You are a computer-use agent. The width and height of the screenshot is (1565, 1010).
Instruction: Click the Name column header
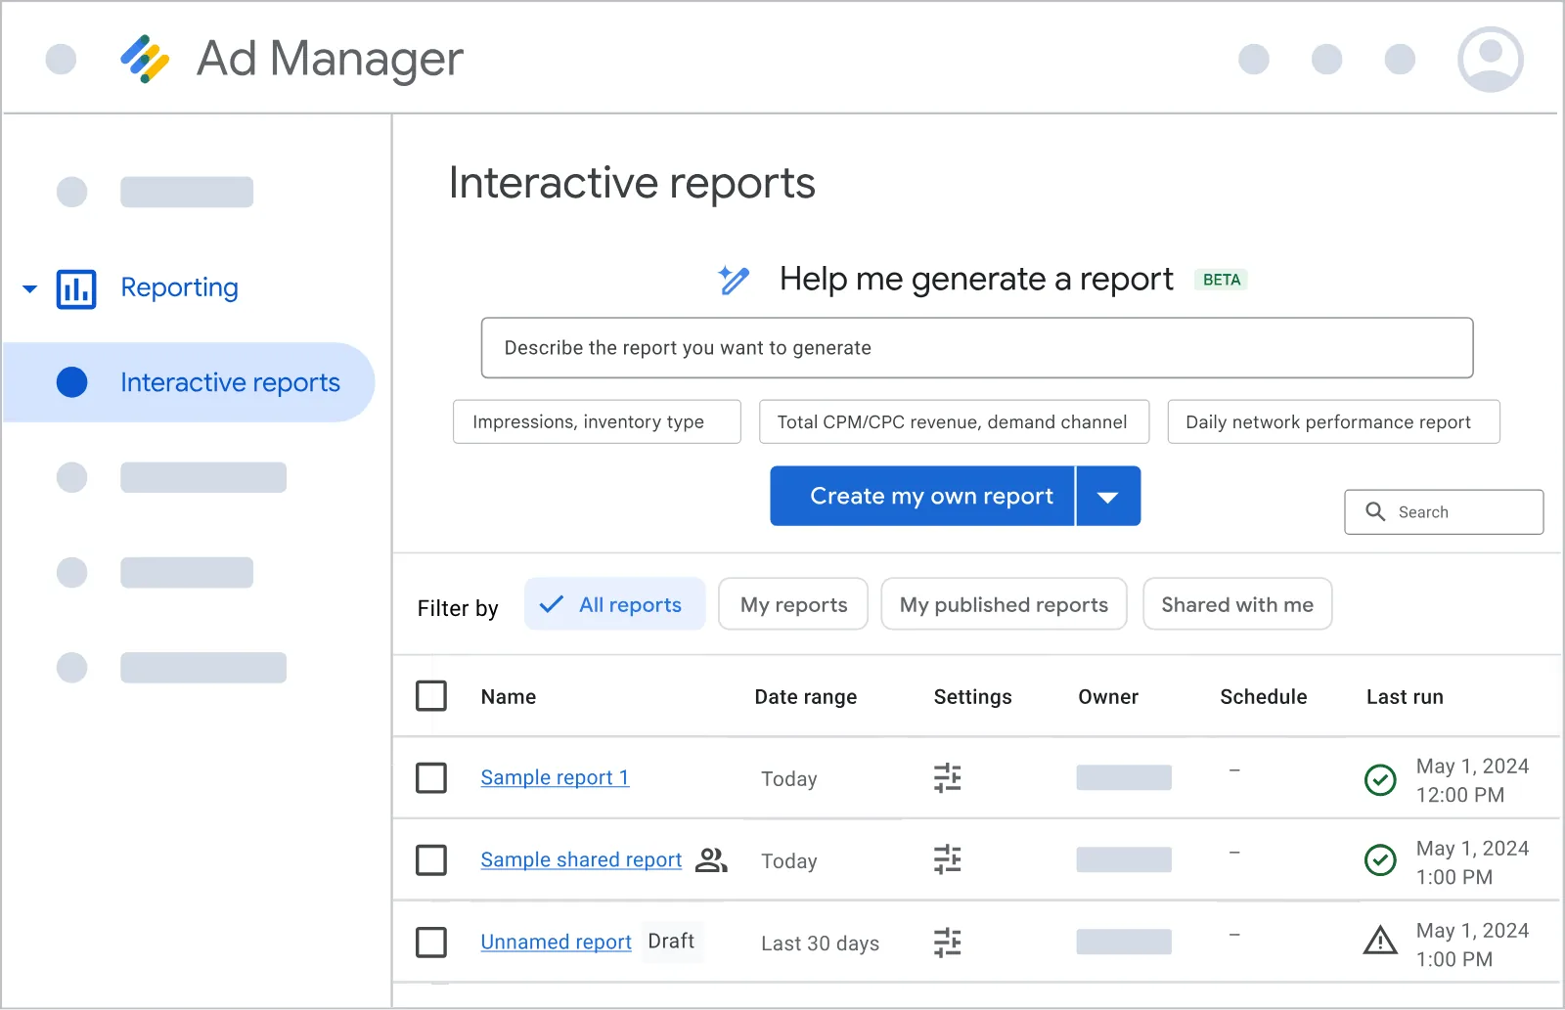coord(508,697)
